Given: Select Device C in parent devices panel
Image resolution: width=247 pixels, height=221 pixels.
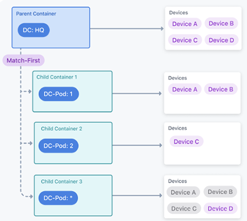Looking at the screenshot, I should point(185,40).
